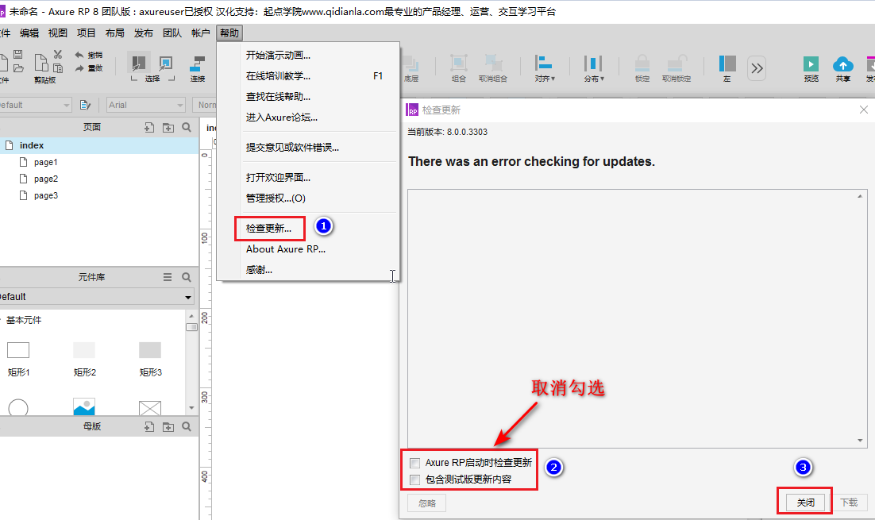Expand the toolbar overflow chevron
The image size is (875, 520).
(757, 68)
